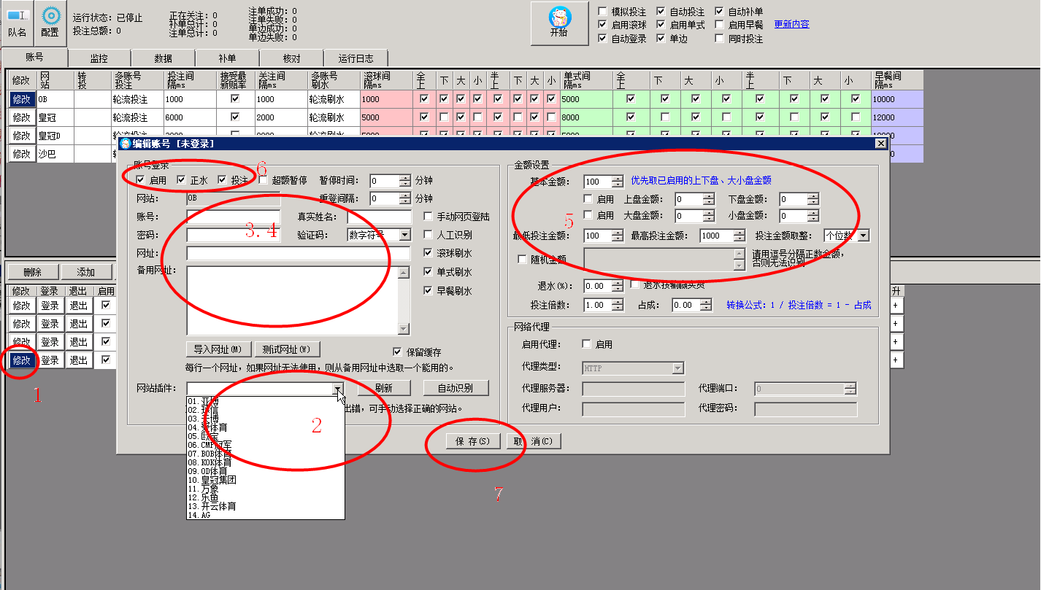The width and height of the screenshot is (1041, 590).
Task: Click the 保存(S) button
Action: (x=473, y=441)
